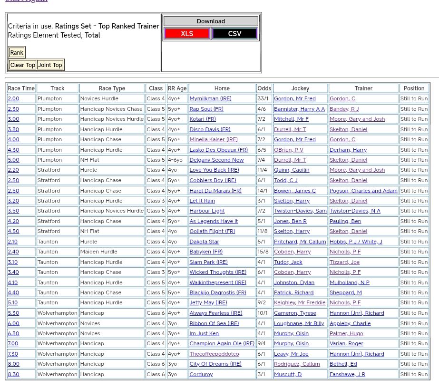
Task: Open trainer Fanshawe, J R link
Action: (x=347, y=375)
